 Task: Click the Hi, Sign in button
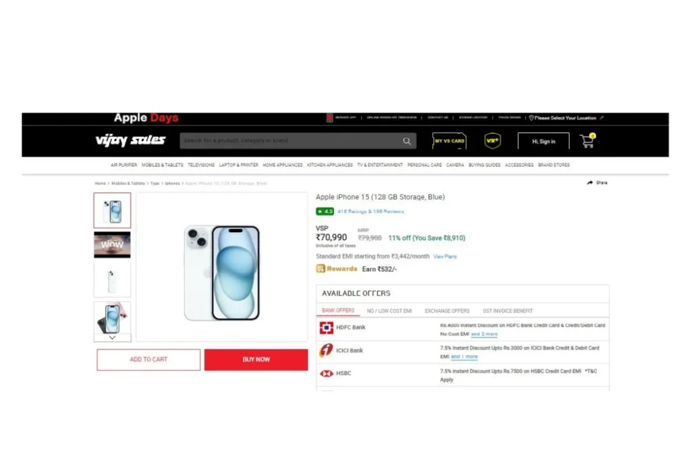[x=543, y=142]
